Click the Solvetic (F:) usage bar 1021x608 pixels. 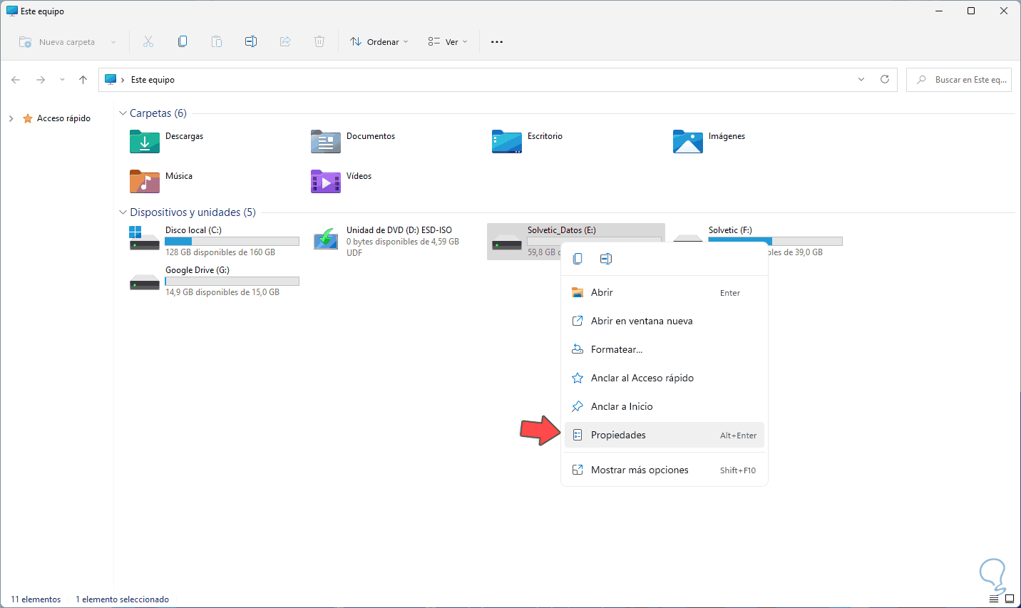775,242
